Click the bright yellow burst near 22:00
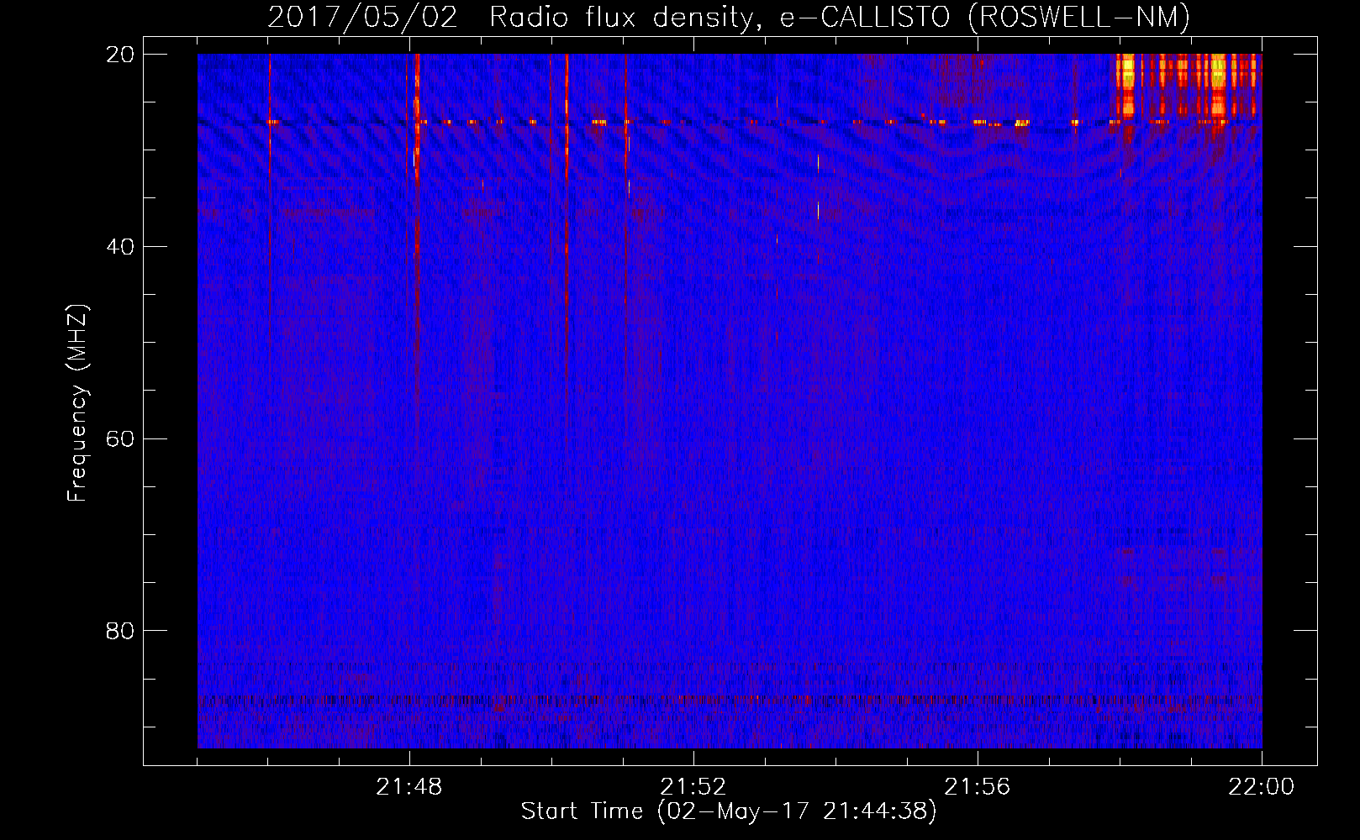This screenshot has width=1360, height=840. pos(1185,86)
